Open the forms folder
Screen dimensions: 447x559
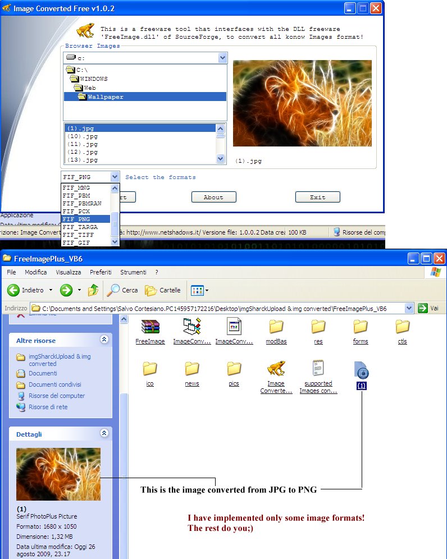(x=361, y=327)
